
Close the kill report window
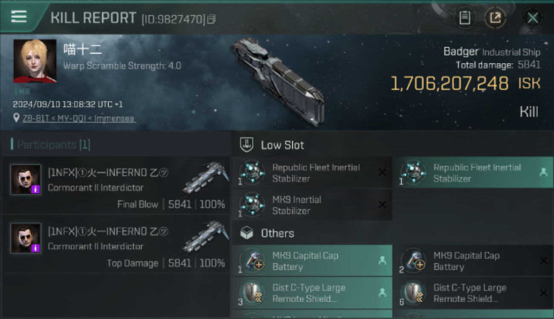[533, 18]
